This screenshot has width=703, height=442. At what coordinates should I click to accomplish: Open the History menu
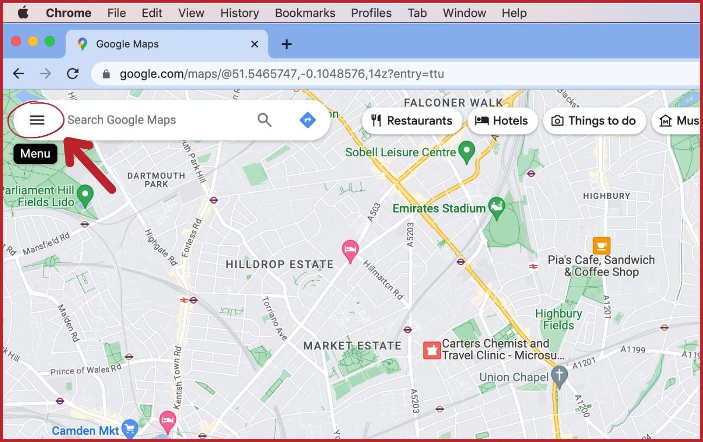pos(240,12)
